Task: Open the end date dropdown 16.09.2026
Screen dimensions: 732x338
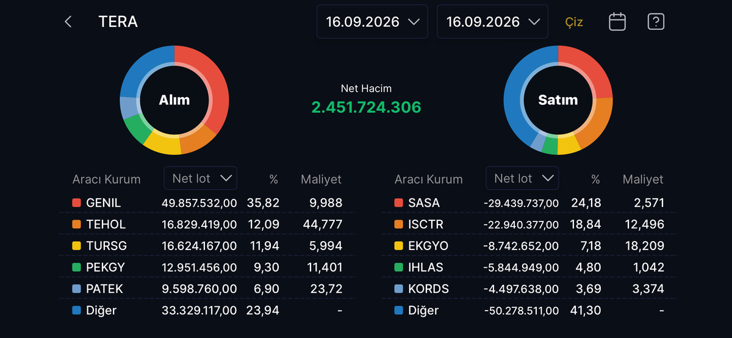Action: pos(492,22)
